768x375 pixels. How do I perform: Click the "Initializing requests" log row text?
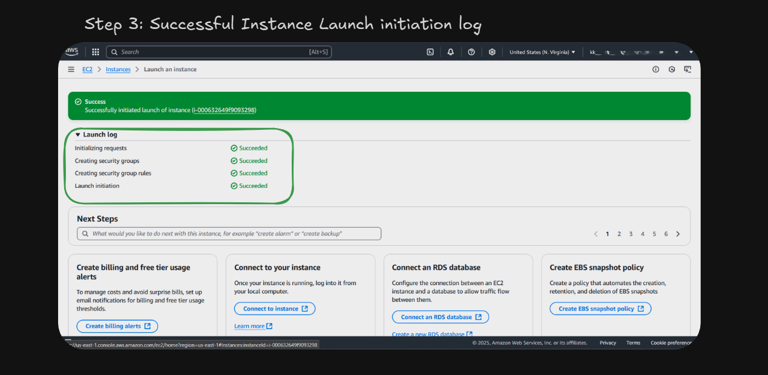100,148
